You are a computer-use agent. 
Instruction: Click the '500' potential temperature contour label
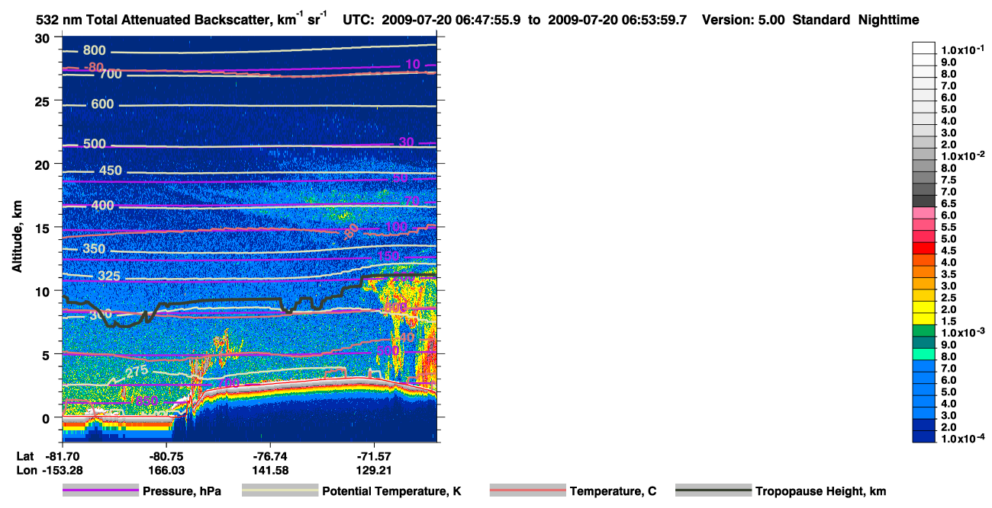(95, 144)
